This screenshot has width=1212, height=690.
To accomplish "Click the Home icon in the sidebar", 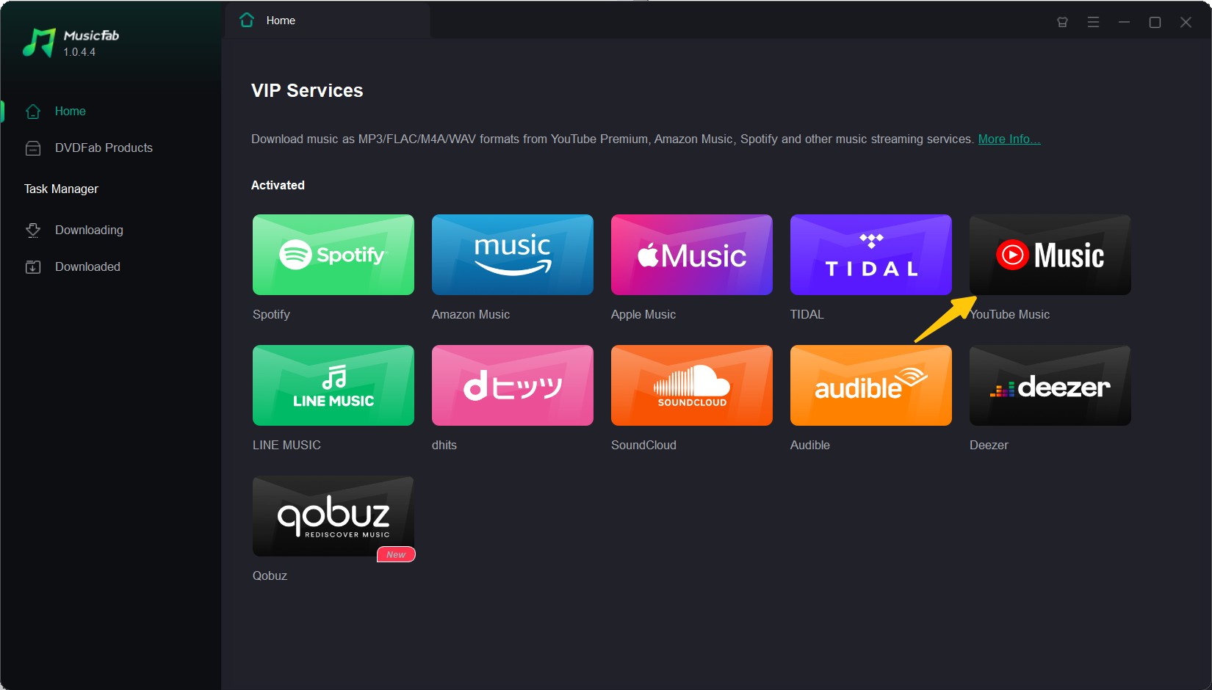I will click(x=33, y=112).
